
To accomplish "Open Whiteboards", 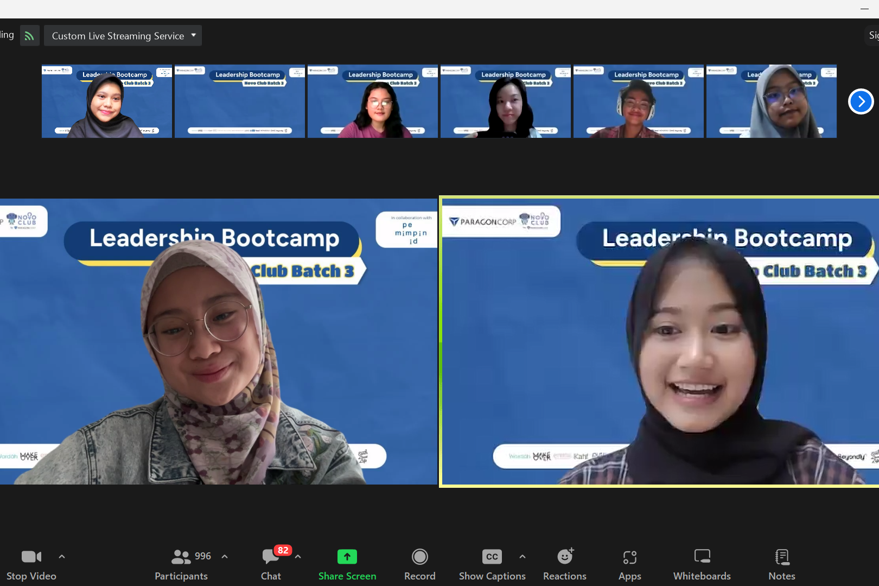I will [702, 564].
